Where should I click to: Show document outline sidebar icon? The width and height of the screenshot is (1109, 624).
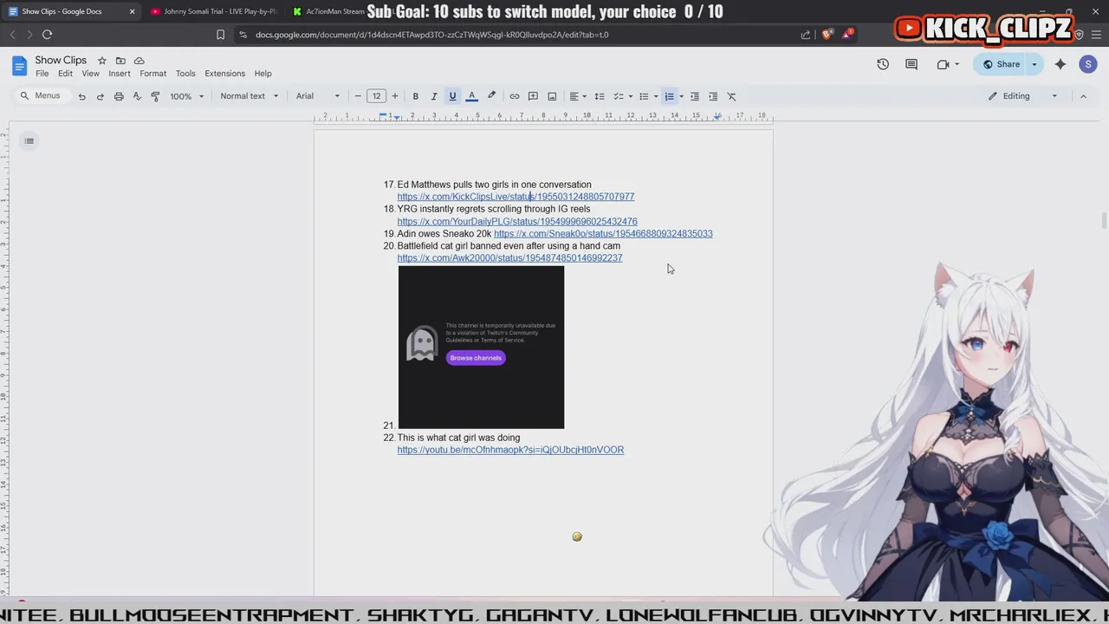coord(29,141)
